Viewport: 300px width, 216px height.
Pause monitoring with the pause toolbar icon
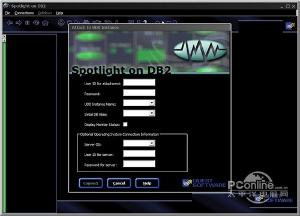[x=27, y=23]
